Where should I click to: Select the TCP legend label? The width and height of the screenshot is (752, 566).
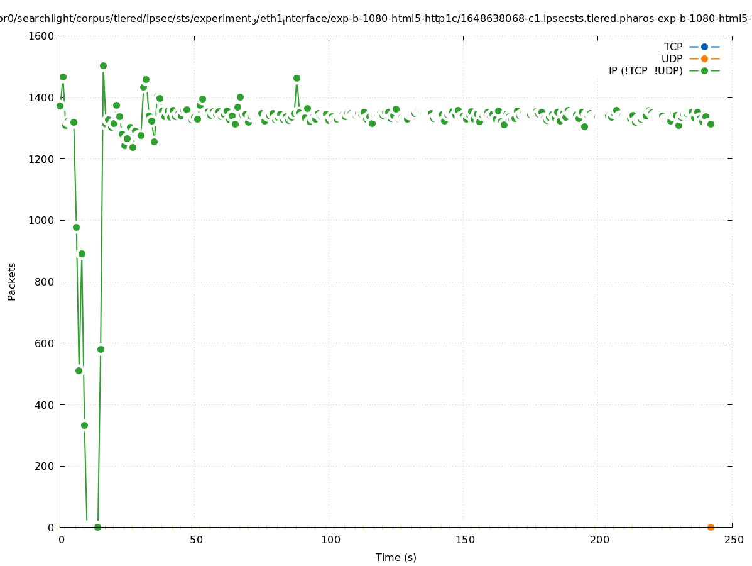(673, 47)
